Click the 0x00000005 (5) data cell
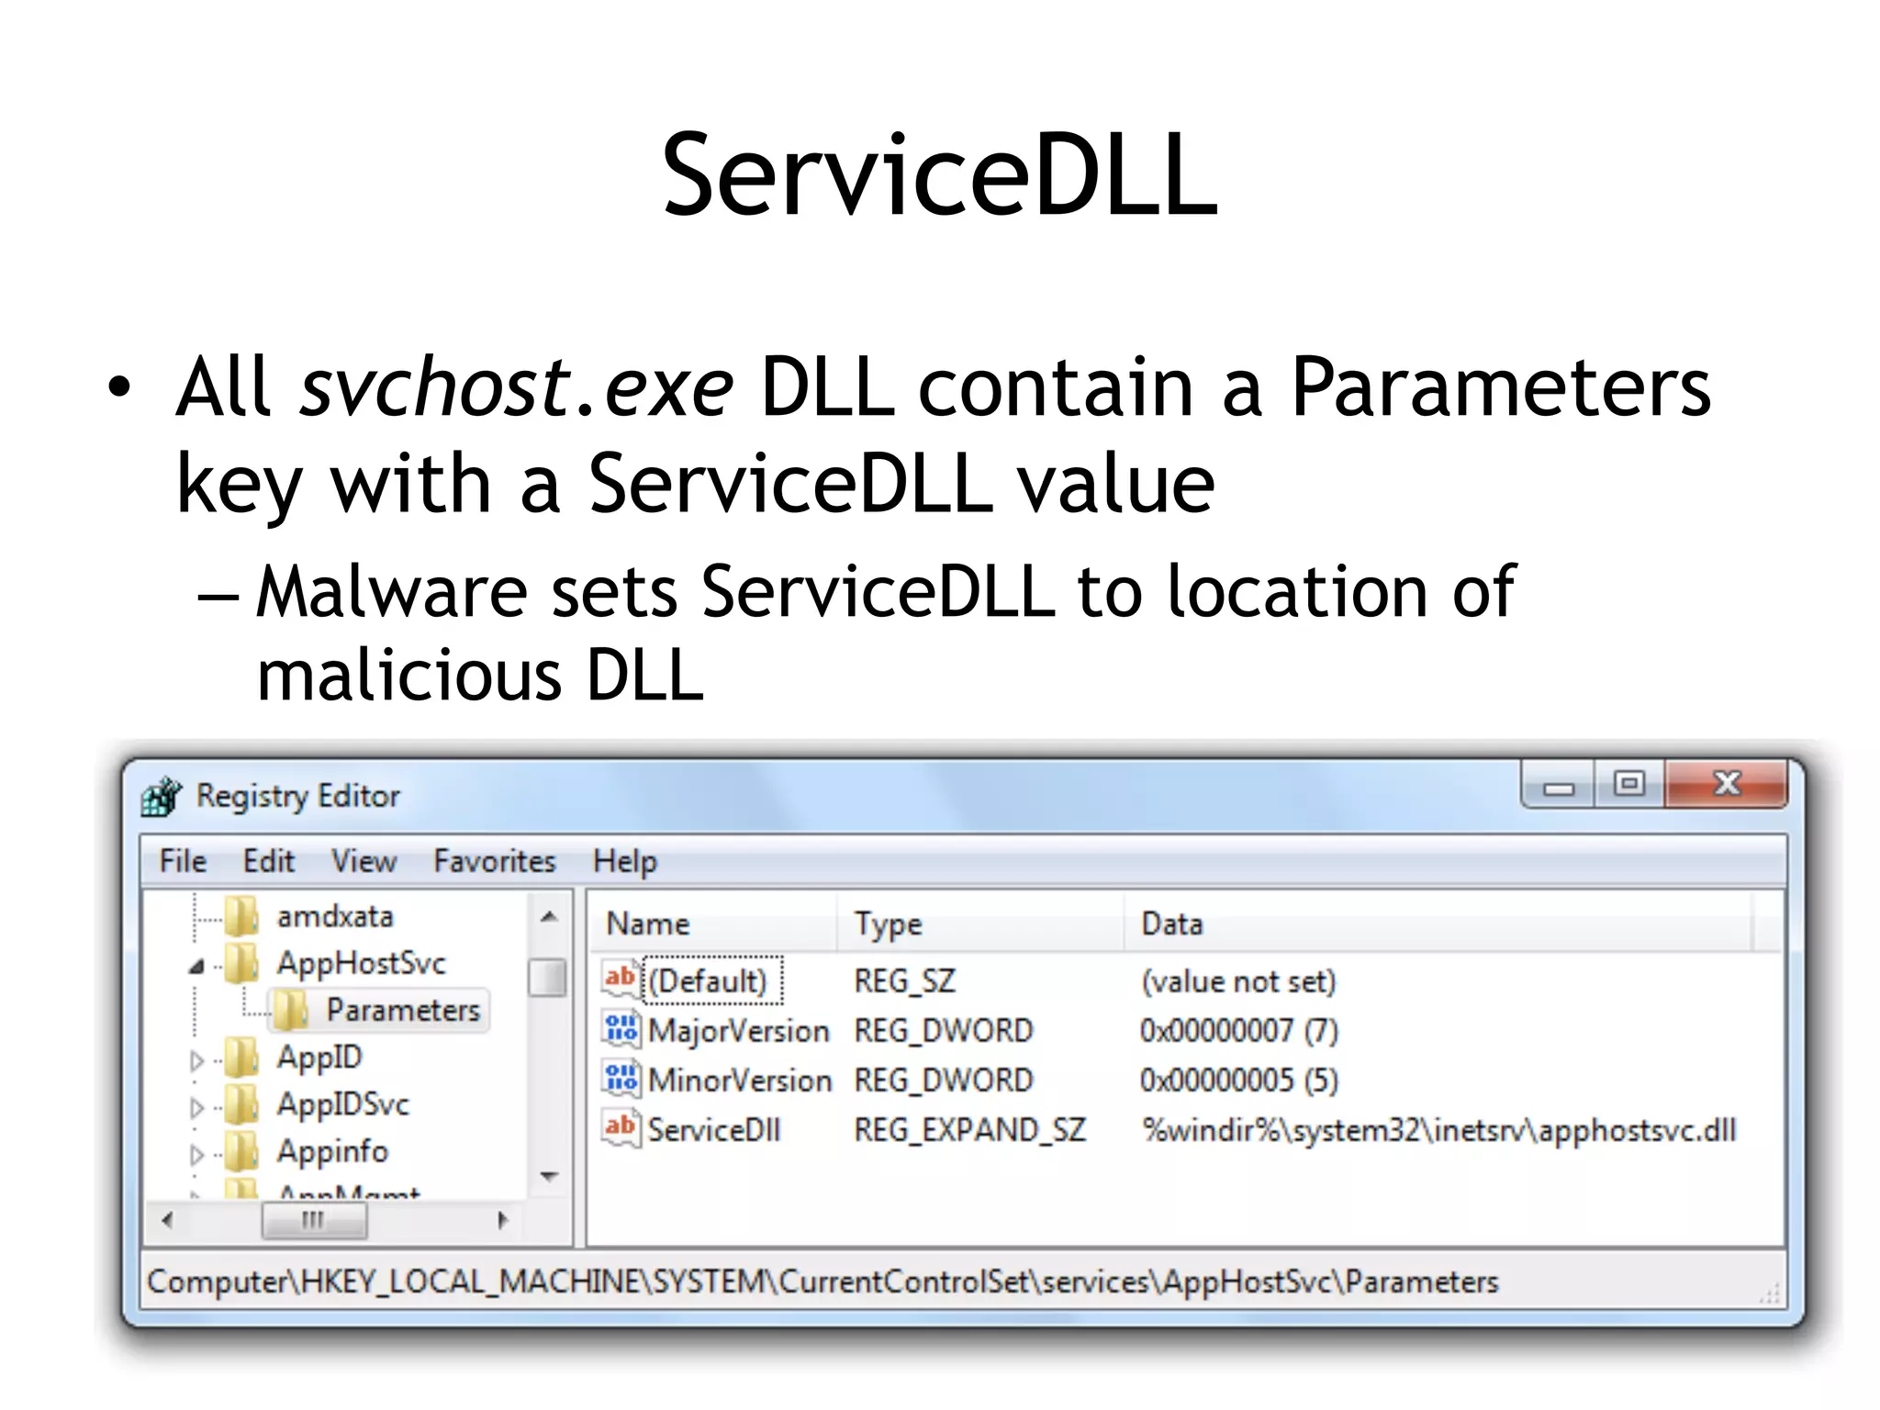Screen dimensions: 1880x1410 click(1239, 1080)
